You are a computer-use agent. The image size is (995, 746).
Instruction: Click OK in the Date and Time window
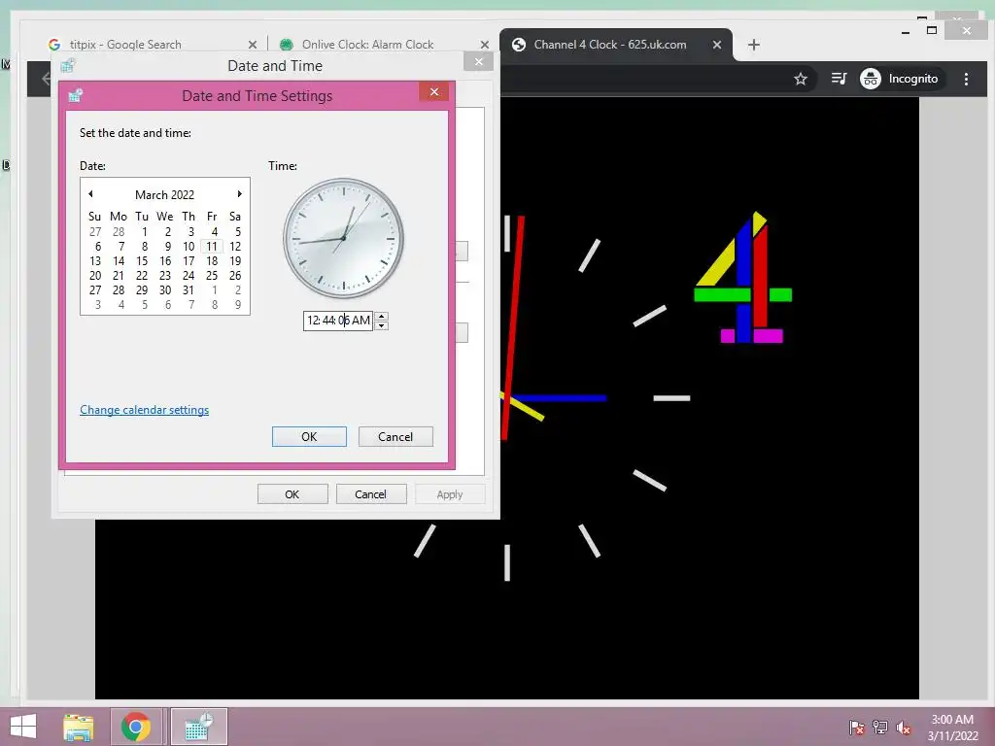292,494
